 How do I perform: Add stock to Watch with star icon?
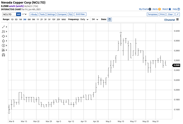167,9
